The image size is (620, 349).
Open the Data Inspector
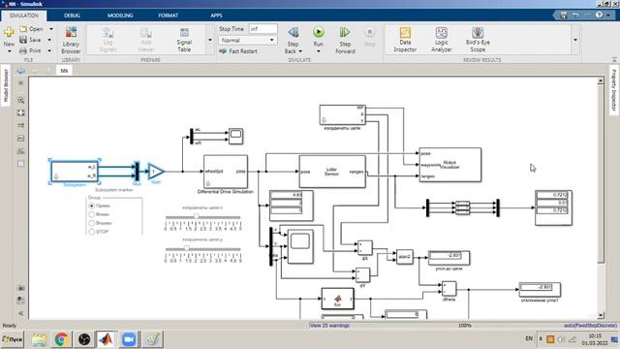pyautogui.click(x=405, y=40)
